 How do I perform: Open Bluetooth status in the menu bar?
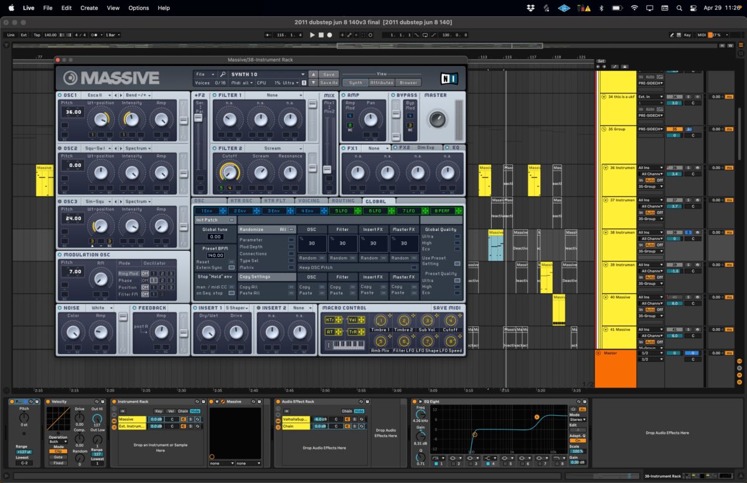tap(601, 8)
